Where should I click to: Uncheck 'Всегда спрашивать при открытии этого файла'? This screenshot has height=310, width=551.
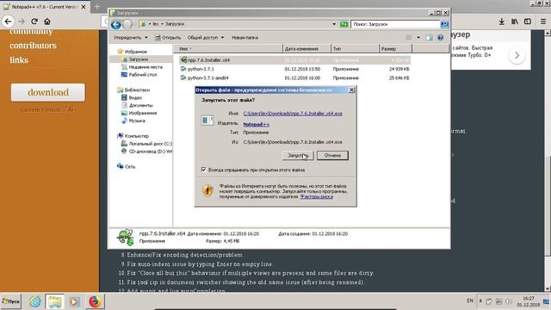point(203,170)
